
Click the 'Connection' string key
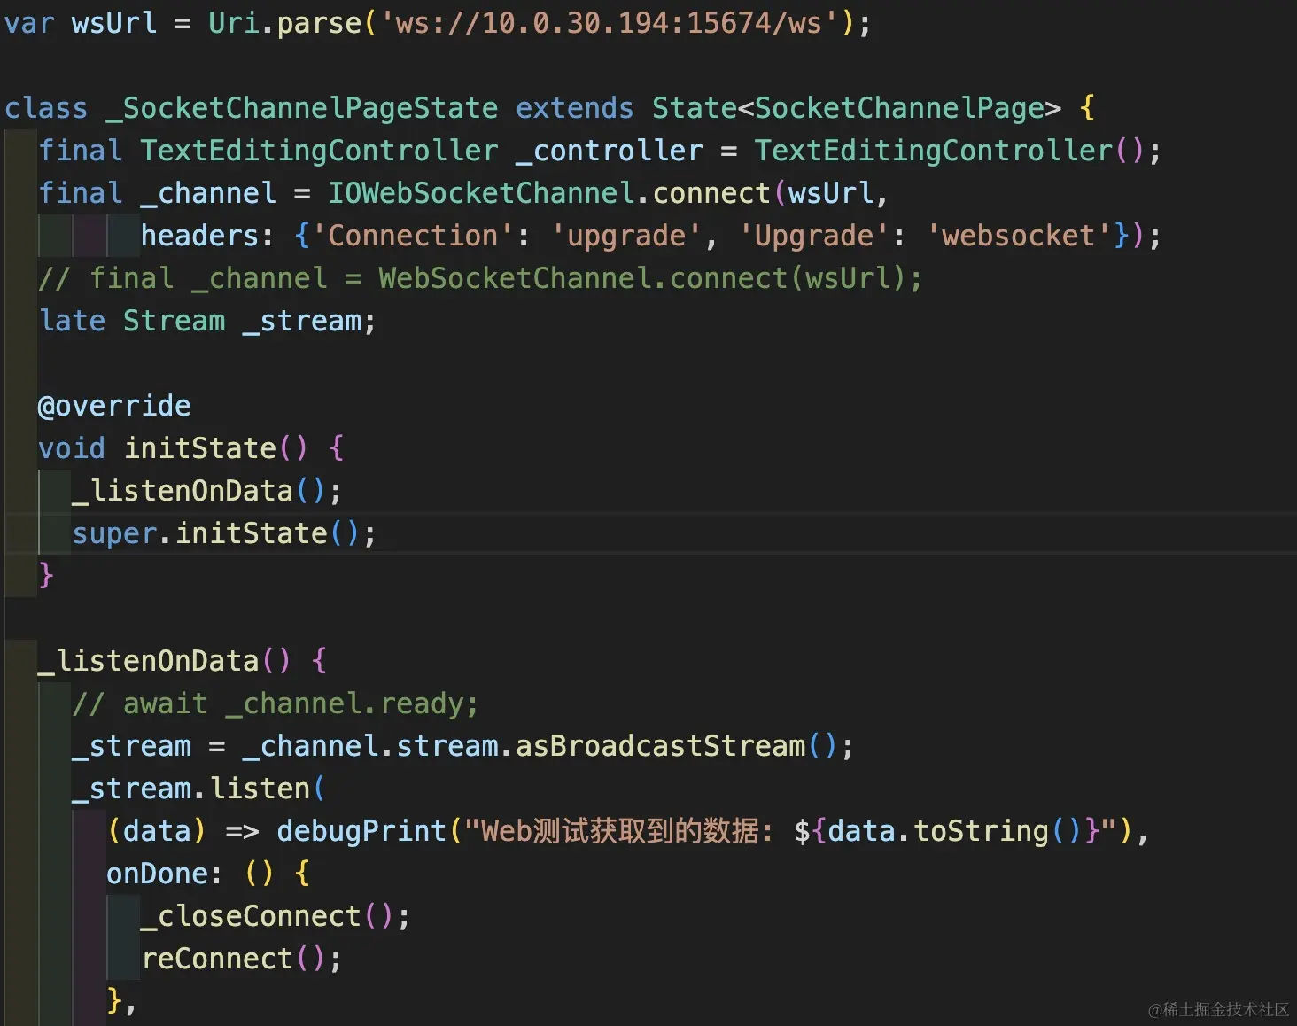click(413, 236)
